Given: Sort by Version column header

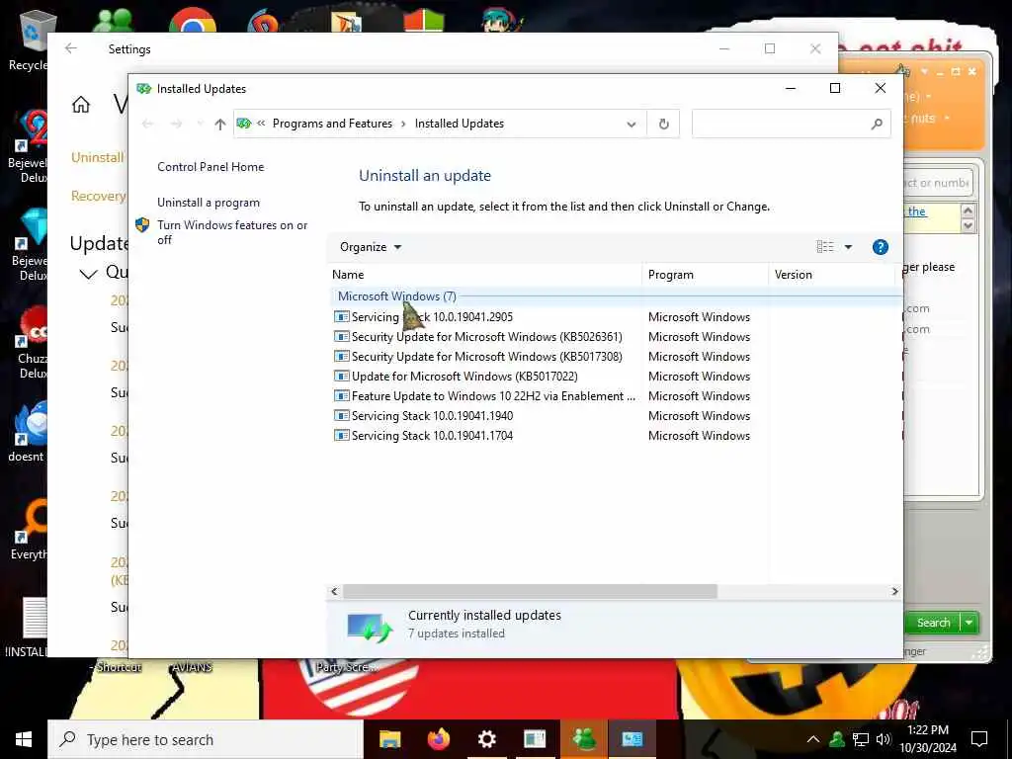Looking at the screenshot, I should (x=832, y=275).
